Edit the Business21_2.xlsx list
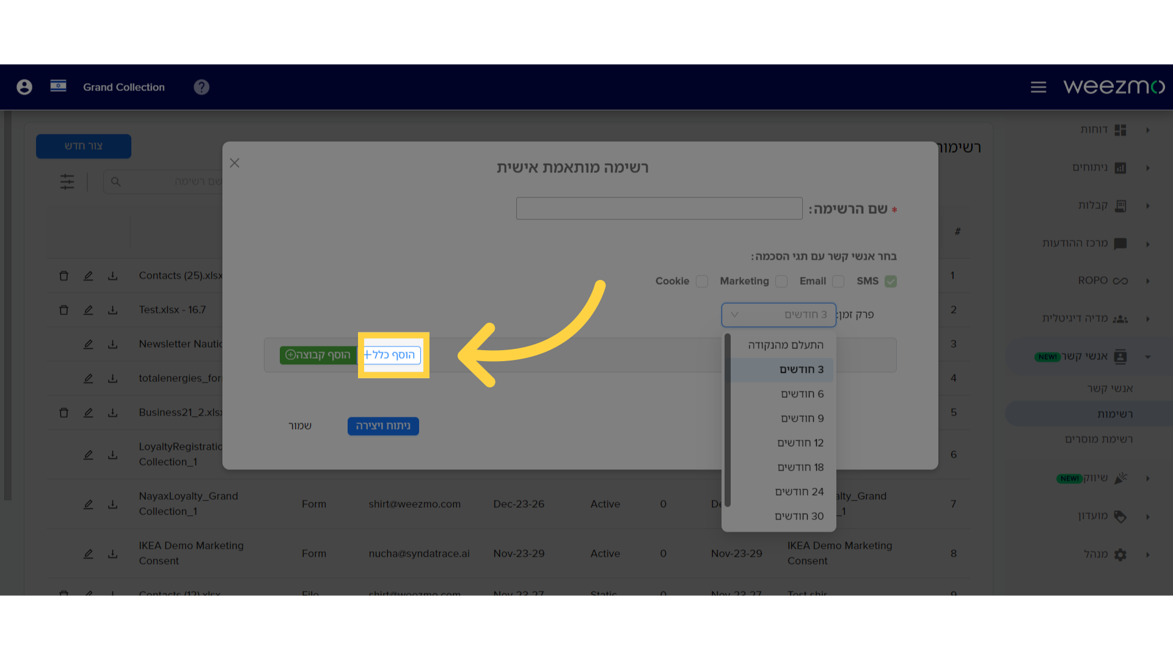This screenshot has height=660, width=1173. (x=88, y=413)
